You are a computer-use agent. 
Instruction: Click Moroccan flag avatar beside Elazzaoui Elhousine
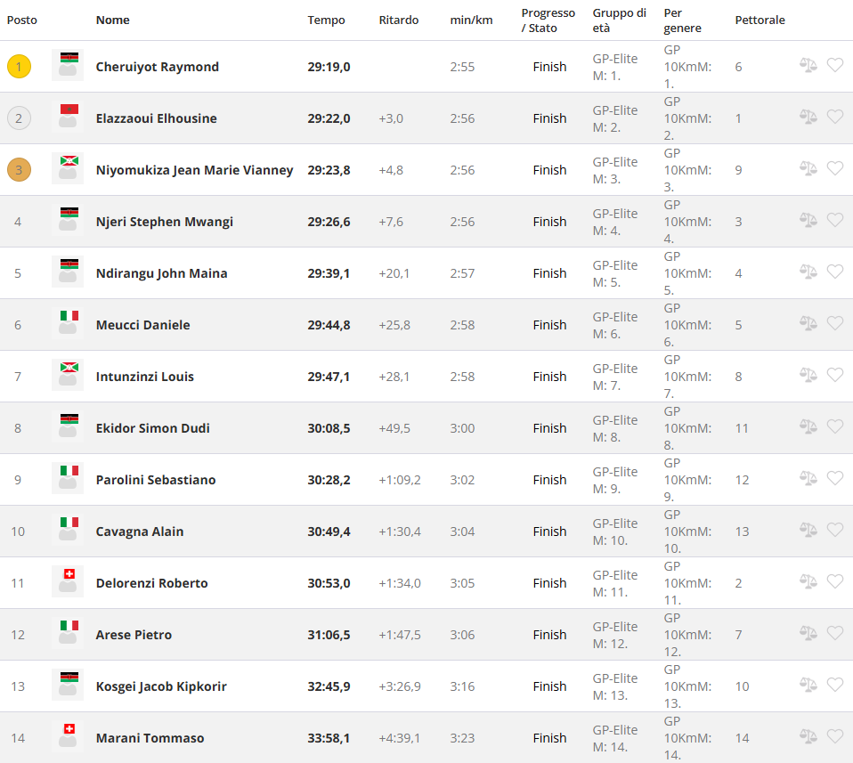[68, 118]
